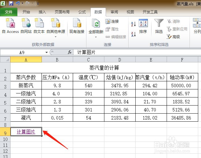Screen dimensions: 201x158
Task: Open Advanced filter (高级)
Action: 173,37
